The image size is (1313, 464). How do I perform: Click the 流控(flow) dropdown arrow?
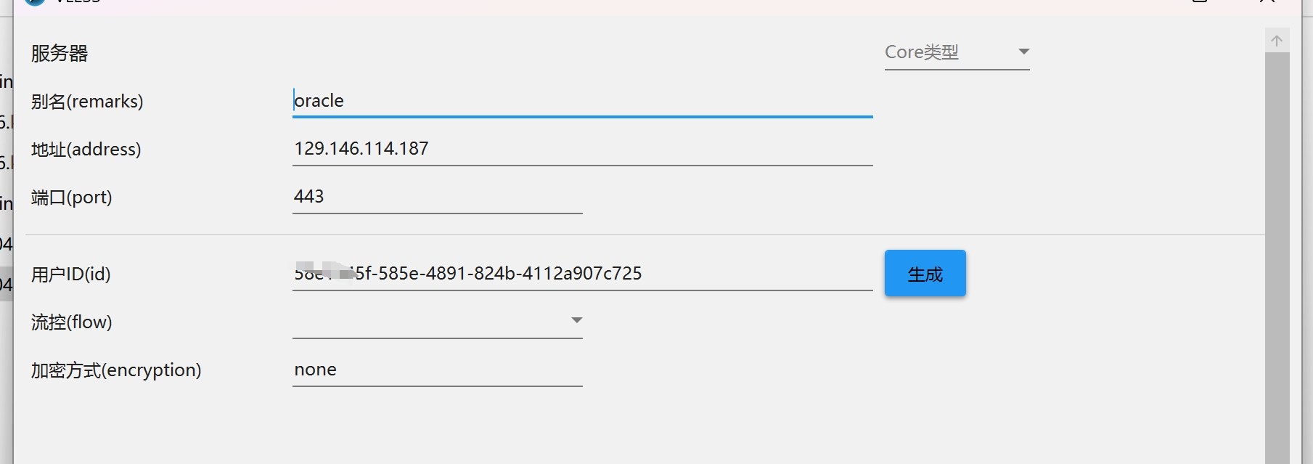pos(576,320)
